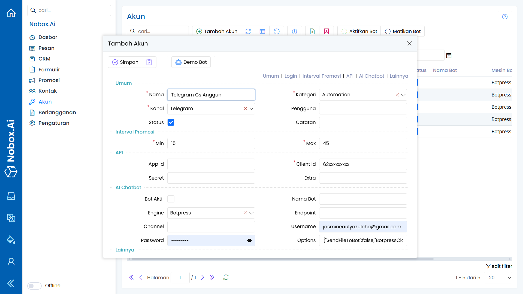Open Promosi in the sidebar menu
This screenshot has height=294, width=523.
coord(49,80)
